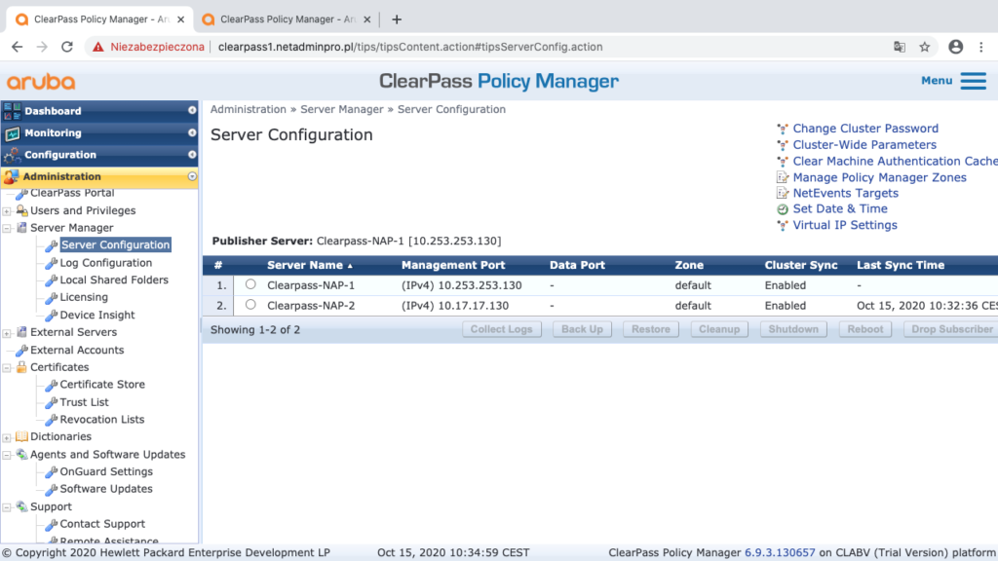998x561 pixels.
Task: Click the Cleanup button
Action: pos(719,329)
